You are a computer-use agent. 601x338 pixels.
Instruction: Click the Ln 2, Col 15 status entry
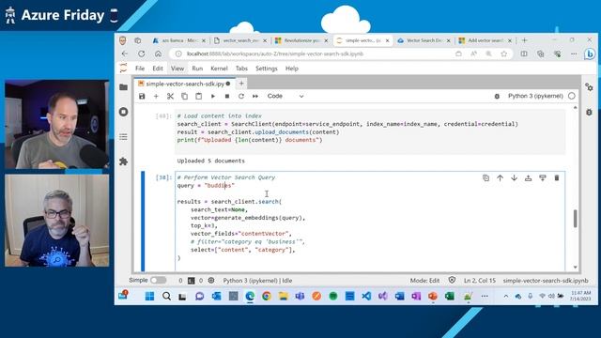click(480, 281)
